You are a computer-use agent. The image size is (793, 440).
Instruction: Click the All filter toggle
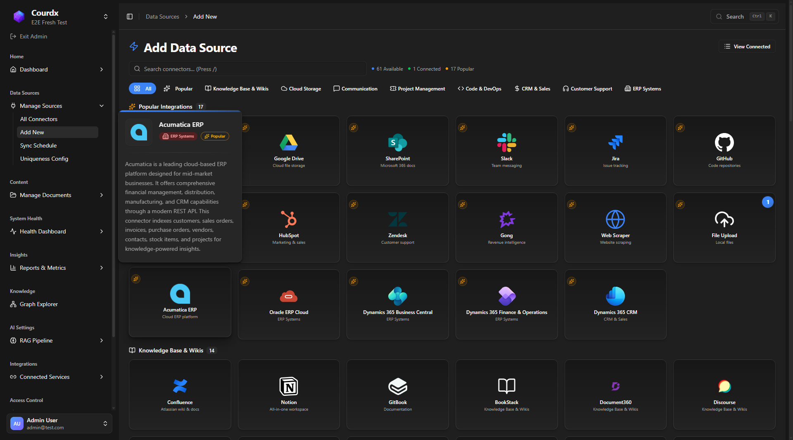point(142,88)
